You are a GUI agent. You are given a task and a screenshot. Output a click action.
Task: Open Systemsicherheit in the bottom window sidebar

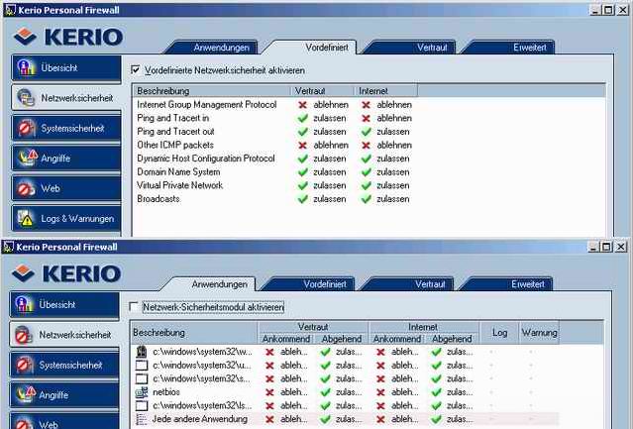point(64,366)
